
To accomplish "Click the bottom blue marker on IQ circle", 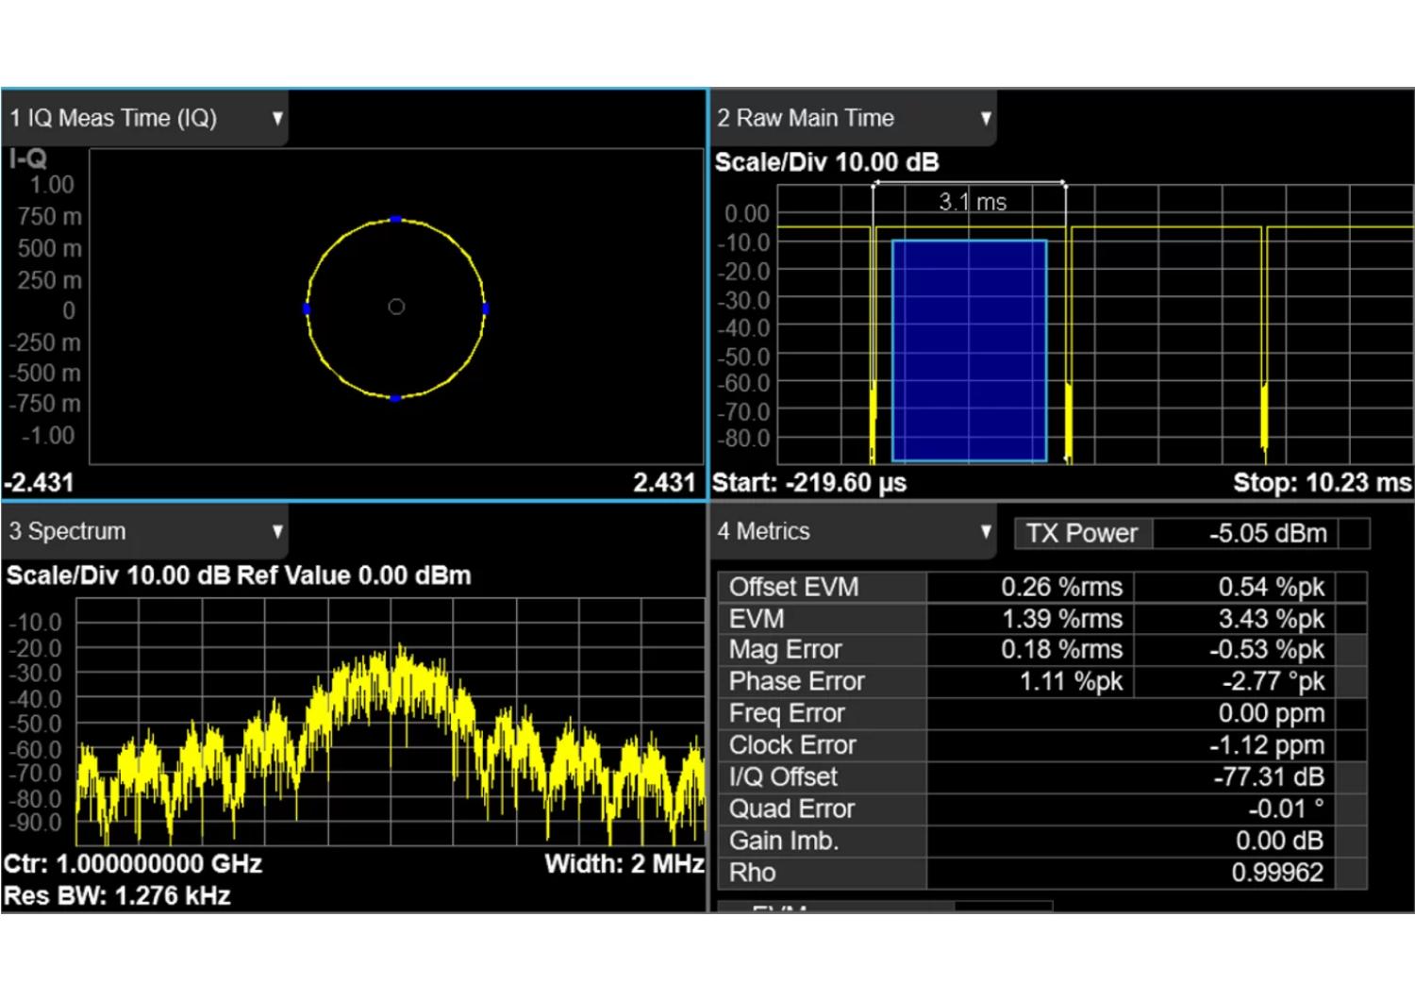I will point(395,398).
